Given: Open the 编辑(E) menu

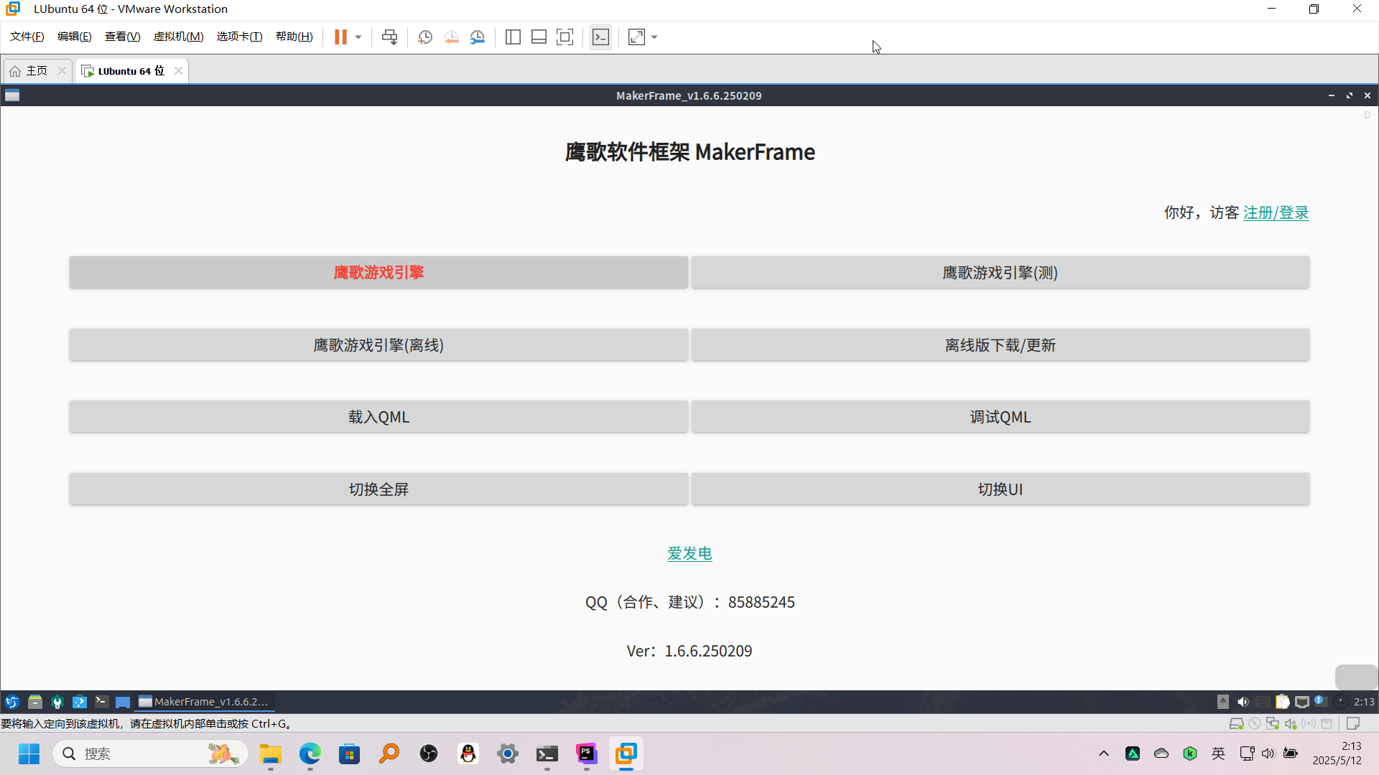Looking at the screenshot, I should [75, 37].
